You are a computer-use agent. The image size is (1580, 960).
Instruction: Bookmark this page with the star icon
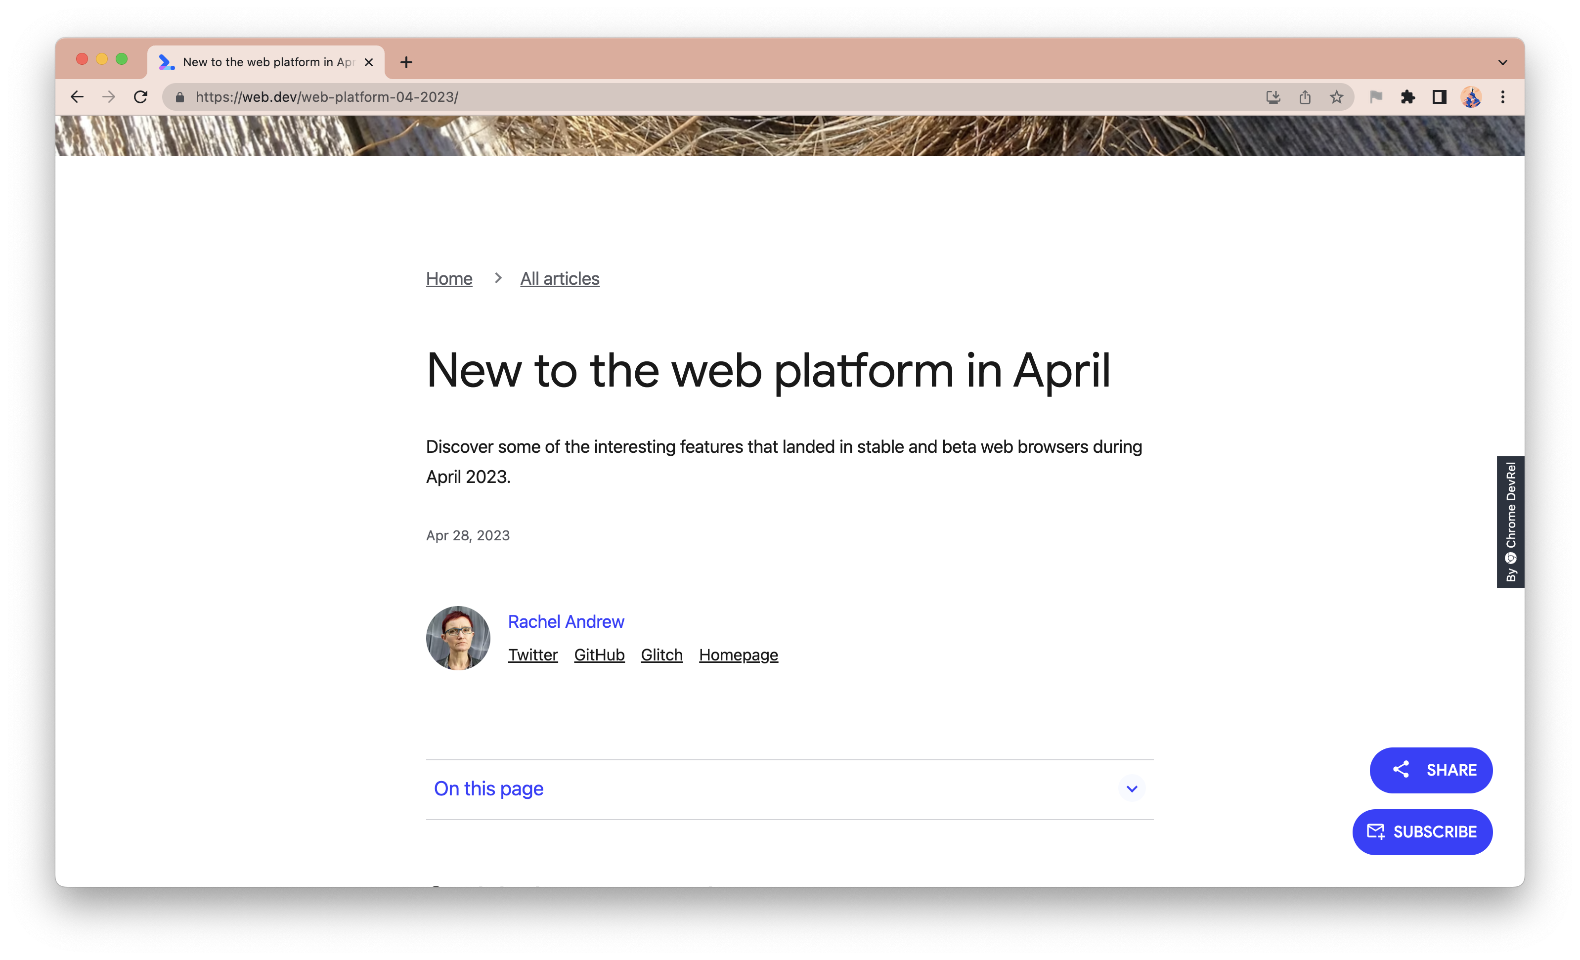1336,97
